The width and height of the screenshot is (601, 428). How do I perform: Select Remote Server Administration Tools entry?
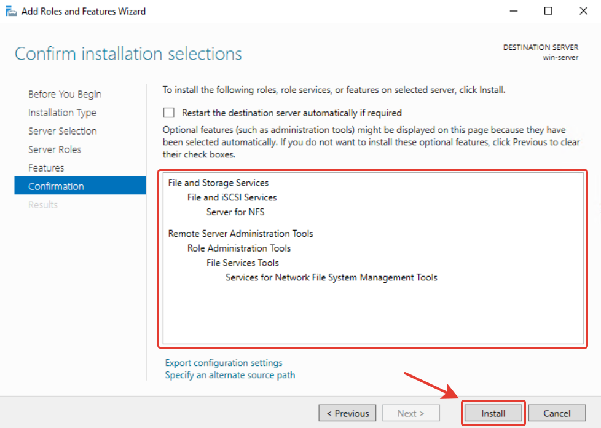pos(241,234)
